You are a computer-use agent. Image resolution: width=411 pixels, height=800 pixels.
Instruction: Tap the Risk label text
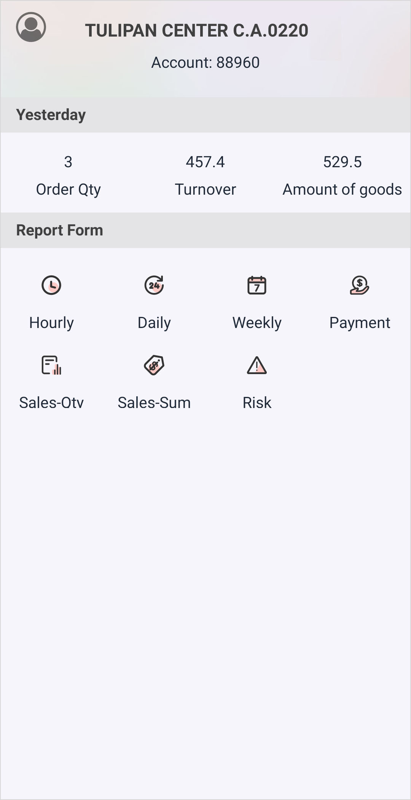tap(257, 403)
